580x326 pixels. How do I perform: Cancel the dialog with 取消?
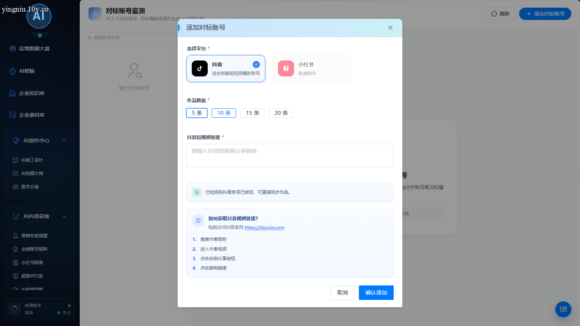(343, 293)
